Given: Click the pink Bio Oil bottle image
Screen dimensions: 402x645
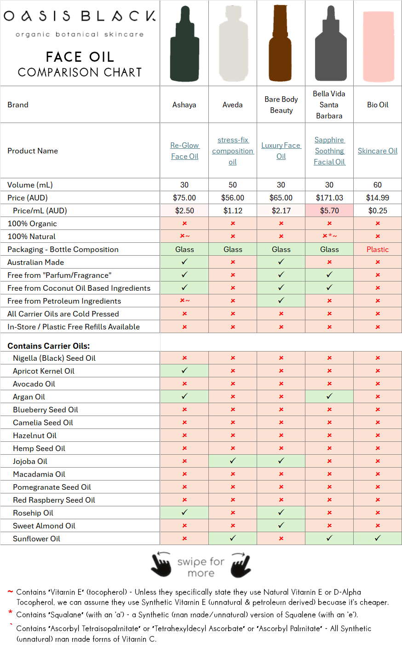Looking at the screenshot, I should [x=379, y=47].
